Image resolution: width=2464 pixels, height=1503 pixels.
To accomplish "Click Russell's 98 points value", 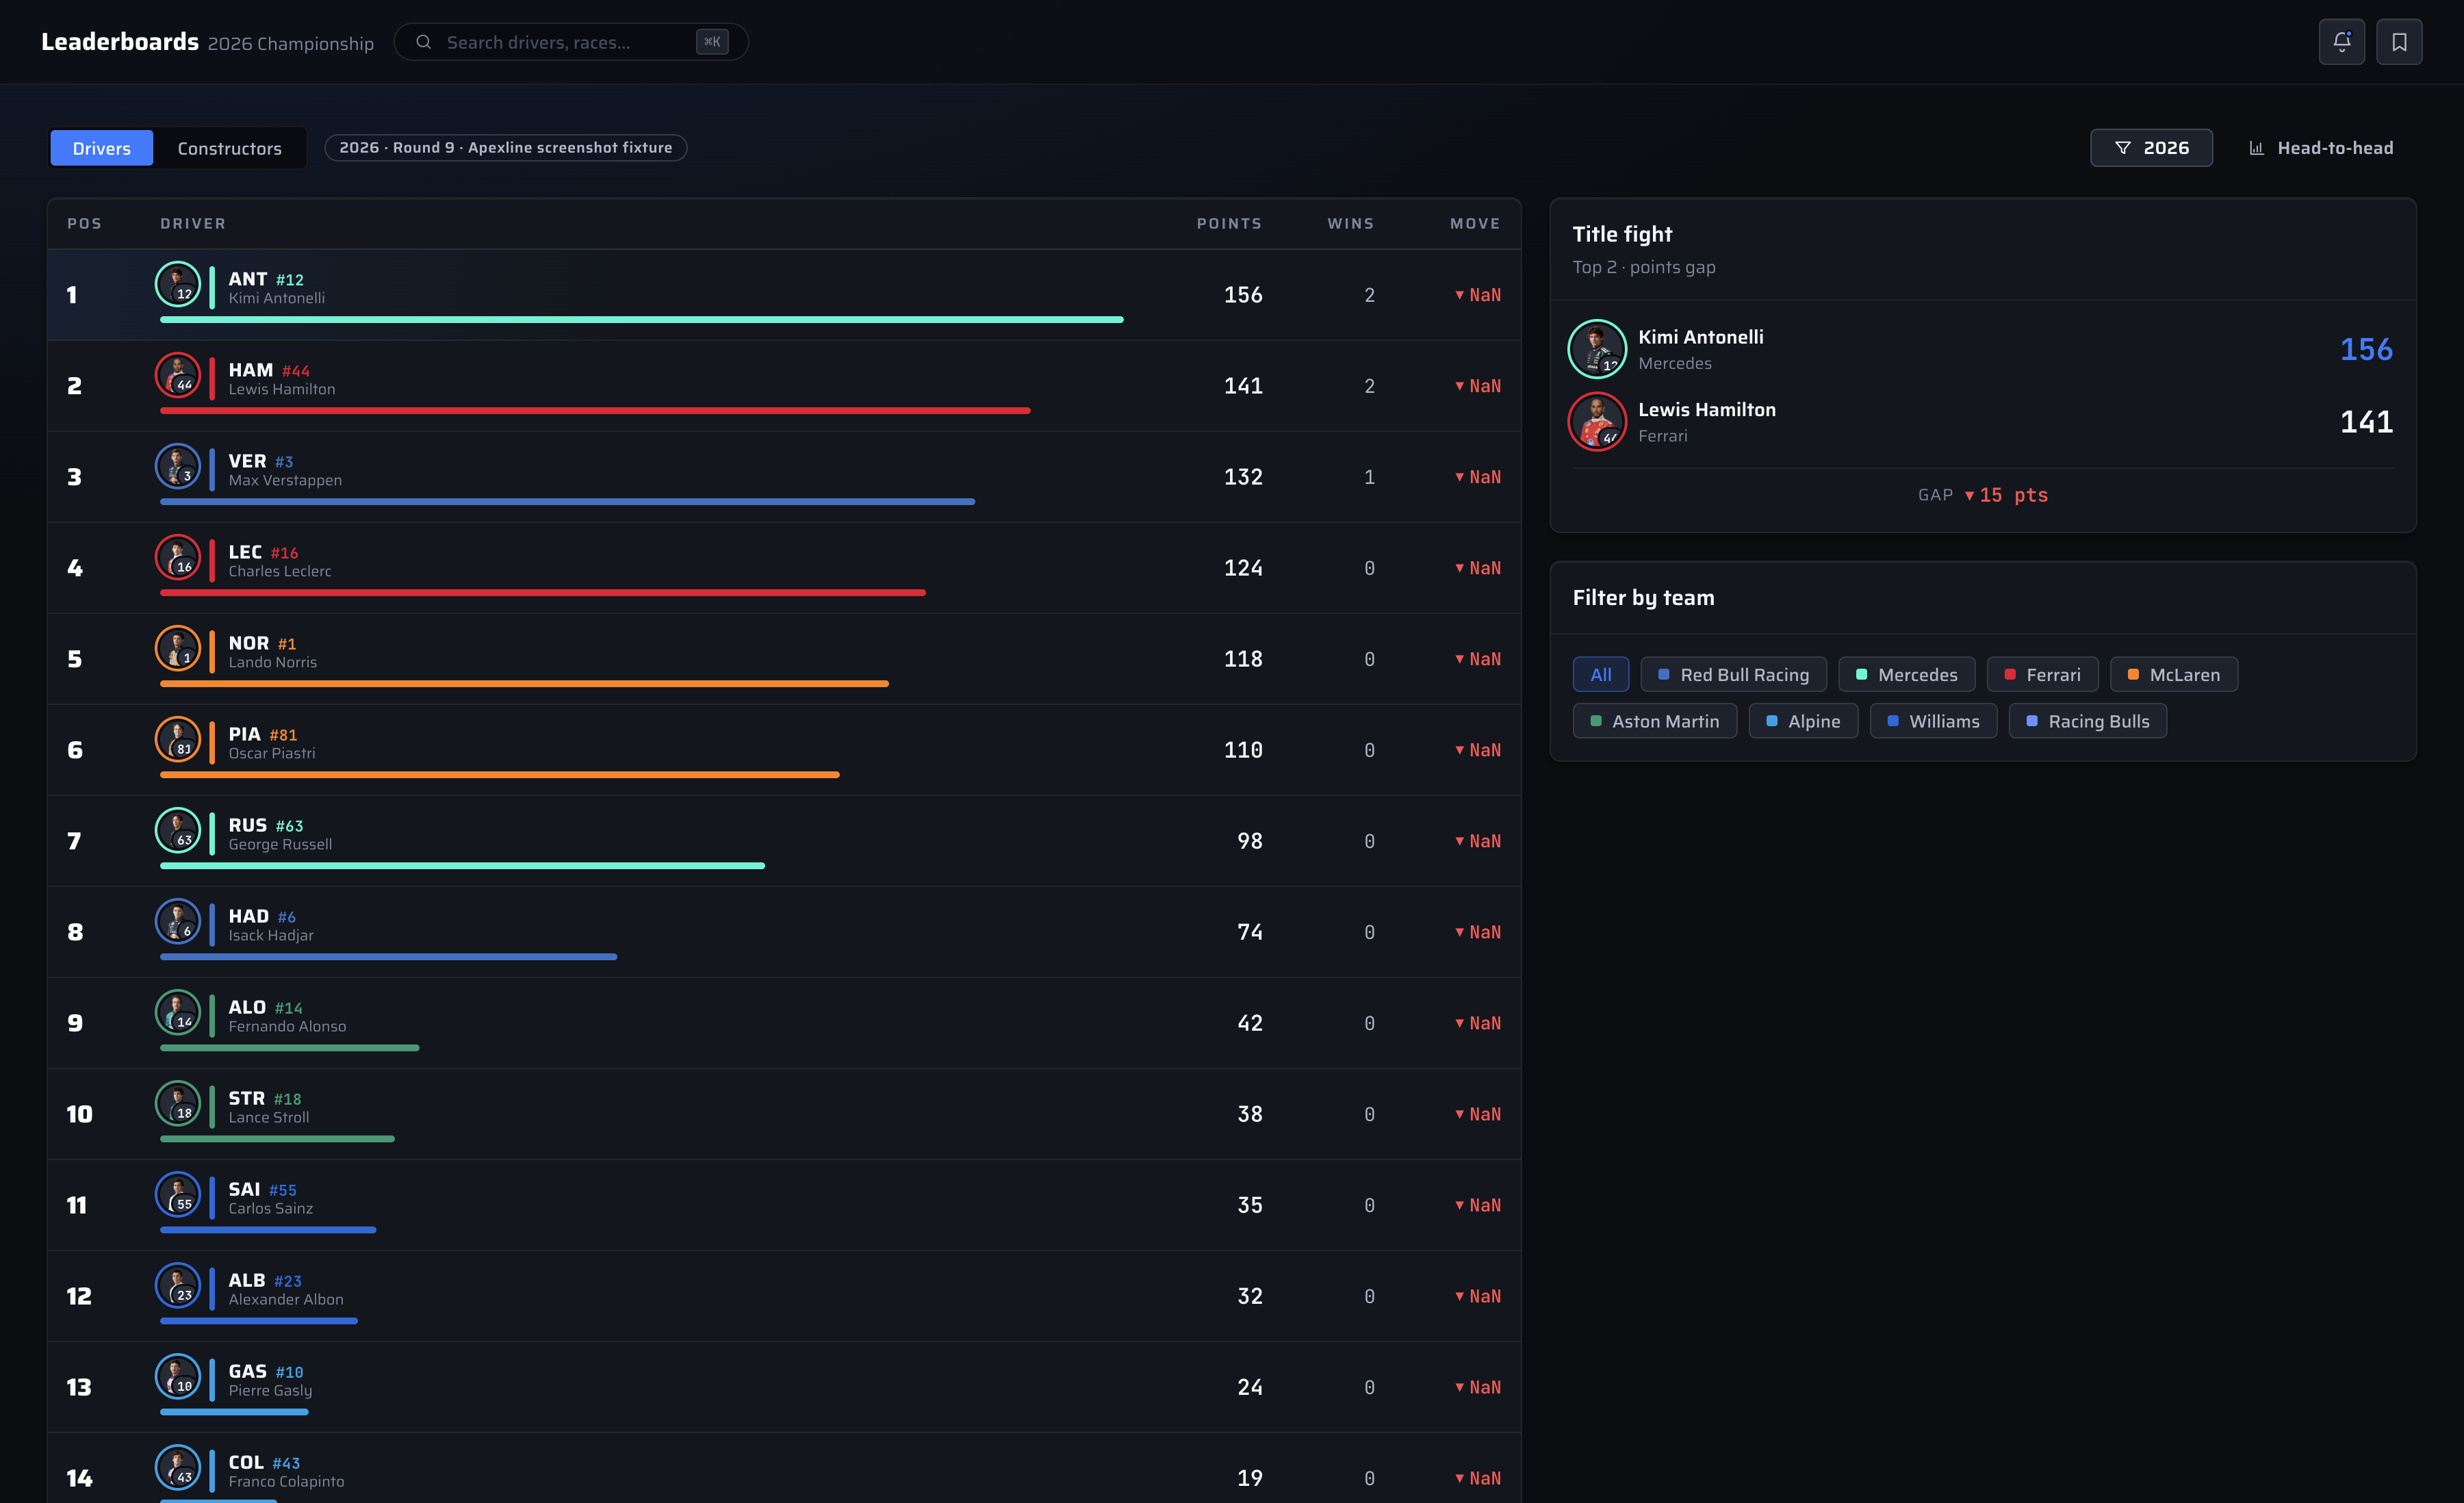I will (x=1250, y=841).
